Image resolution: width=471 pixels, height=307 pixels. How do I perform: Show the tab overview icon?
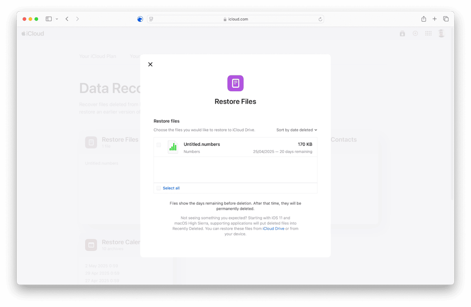pyautogui.click(x=446, y=19)
